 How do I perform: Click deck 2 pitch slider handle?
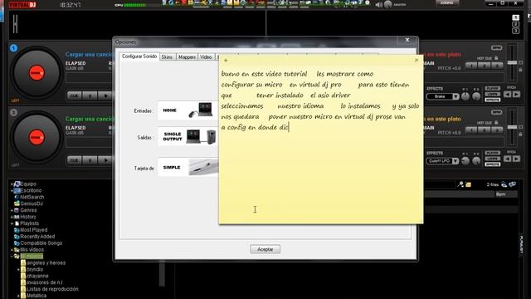click(512, 127)
